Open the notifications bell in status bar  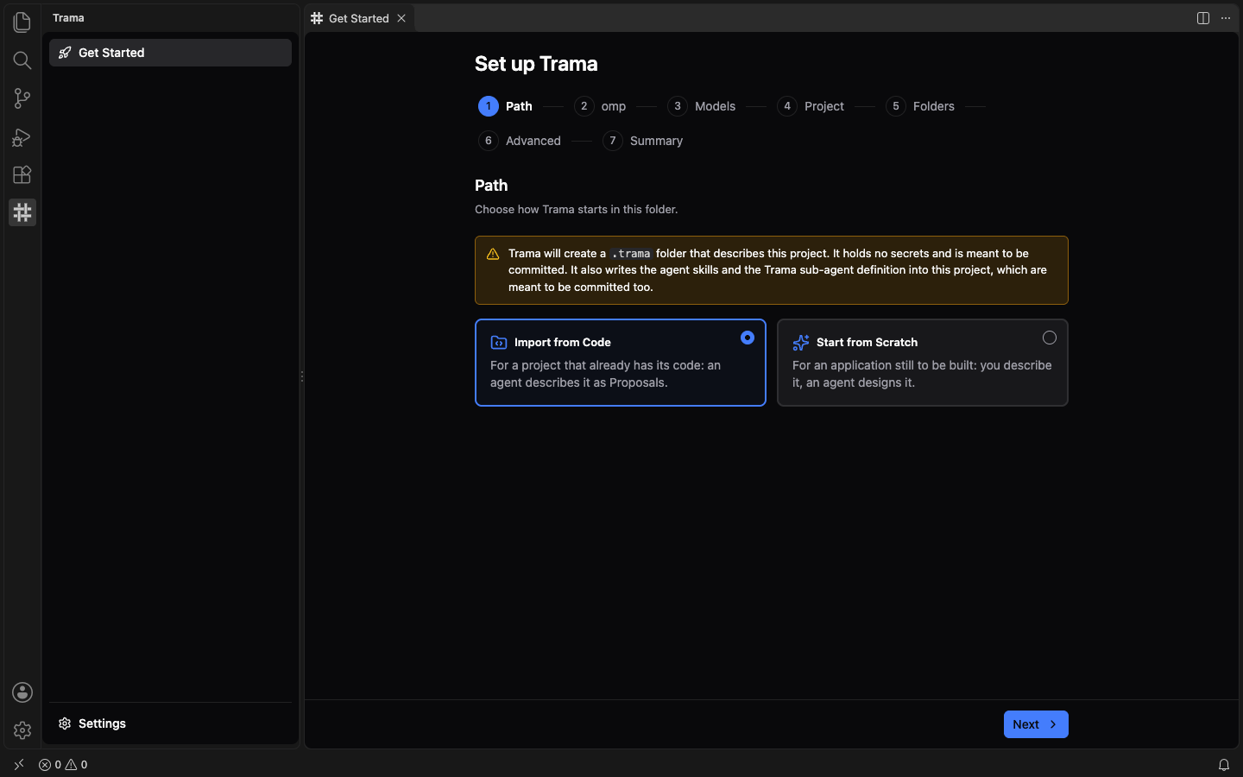pos(1224,765)
